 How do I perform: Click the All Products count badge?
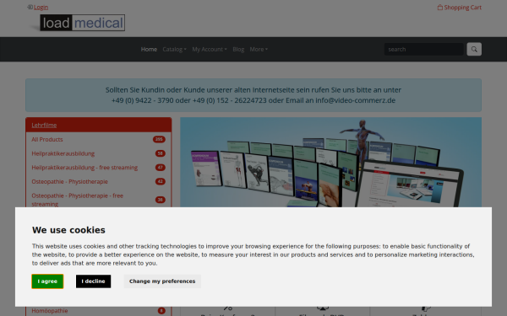[x=159, y=139]
